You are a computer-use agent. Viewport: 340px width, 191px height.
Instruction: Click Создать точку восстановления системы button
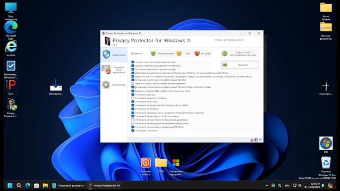(x=240, y=54)
